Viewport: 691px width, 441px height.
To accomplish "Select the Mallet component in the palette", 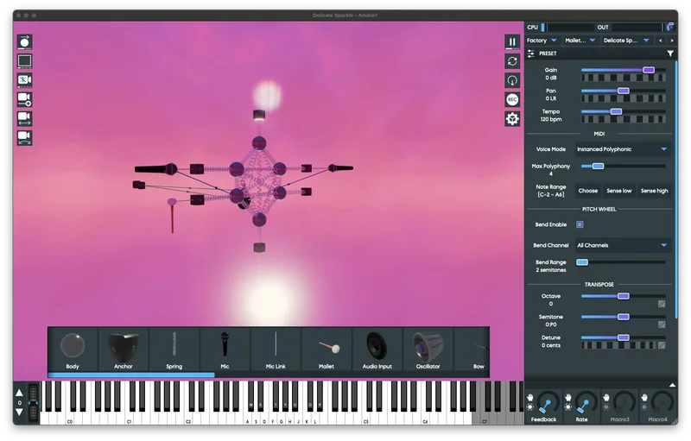I will (x=326, y=350).
